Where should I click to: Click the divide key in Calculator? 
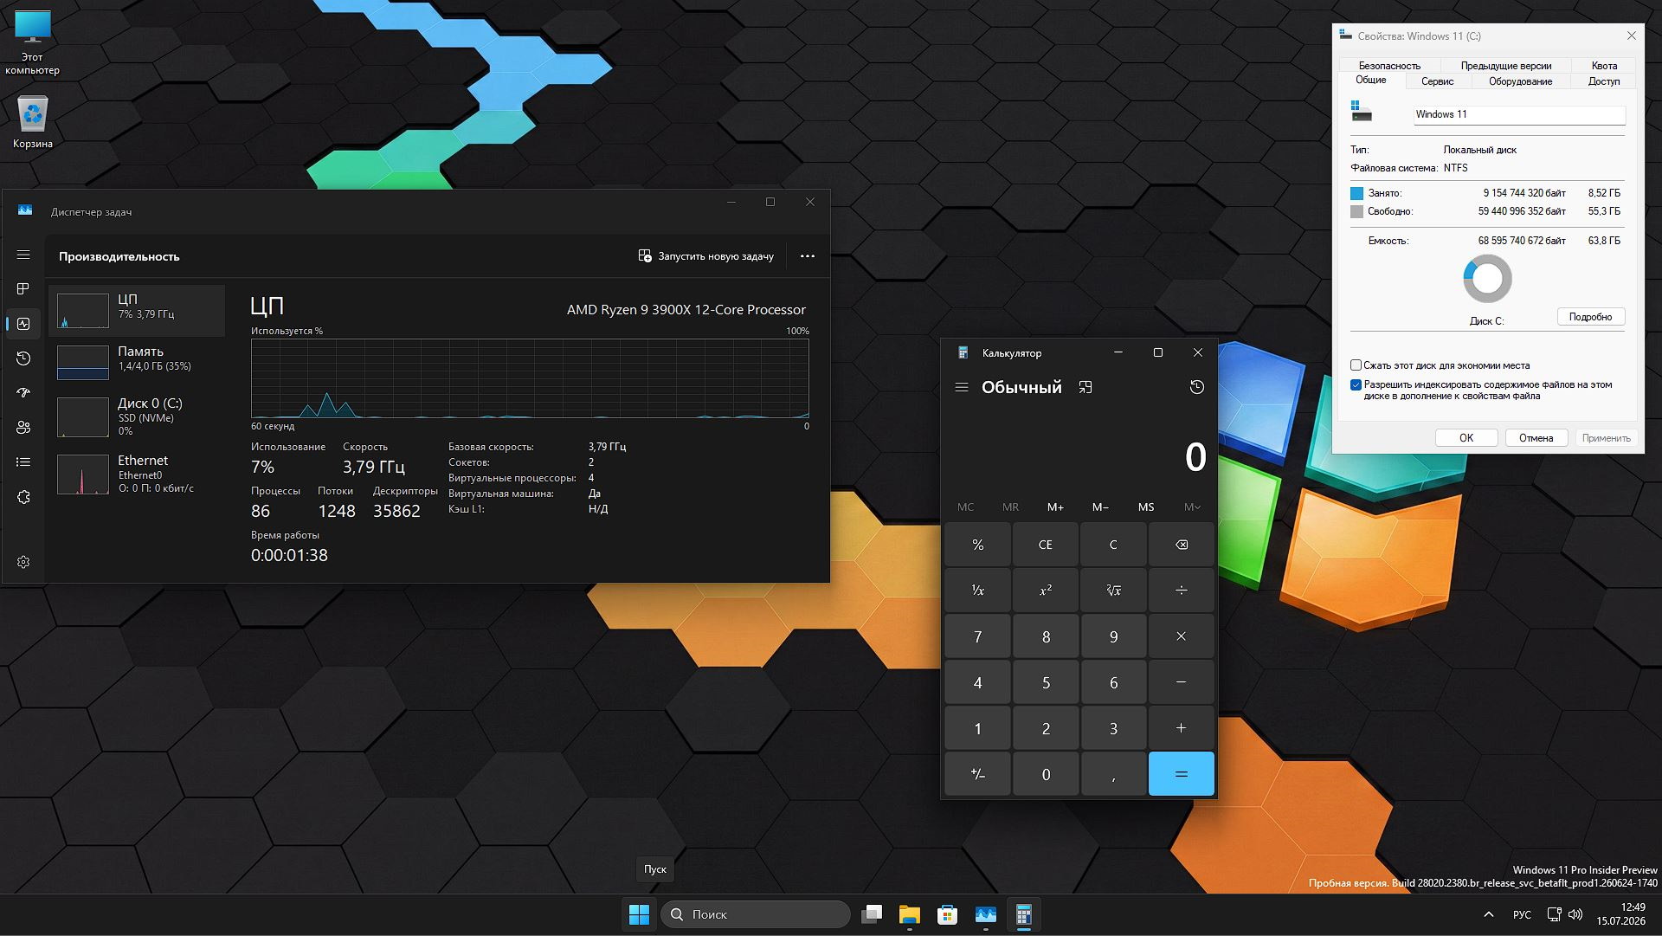[x=1181, y=591]
